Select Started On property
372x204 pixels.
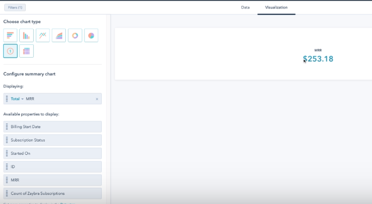tap(52, 153)
